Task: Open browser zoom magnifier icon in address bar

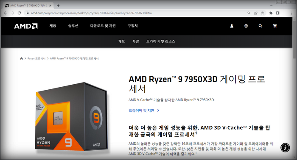Action: pyautogui.click(x=249, y=13)
